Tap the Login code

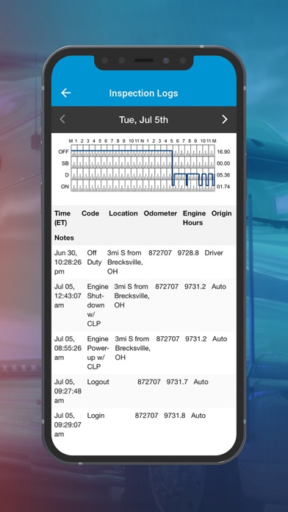pyautogui.click(x=96, y=416)
